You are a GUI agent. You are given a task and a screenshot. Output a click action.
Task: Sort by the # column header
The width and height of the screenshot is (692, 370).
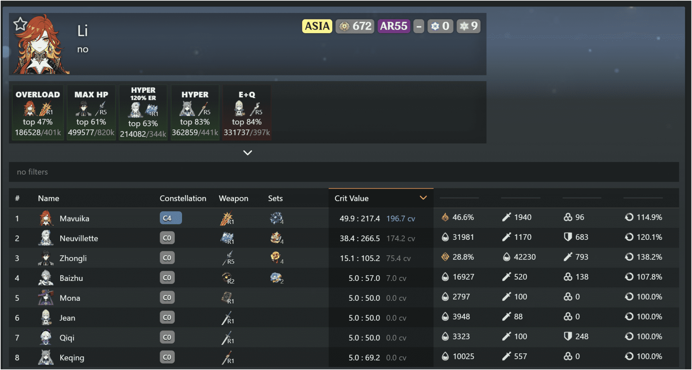coord(17,198)
